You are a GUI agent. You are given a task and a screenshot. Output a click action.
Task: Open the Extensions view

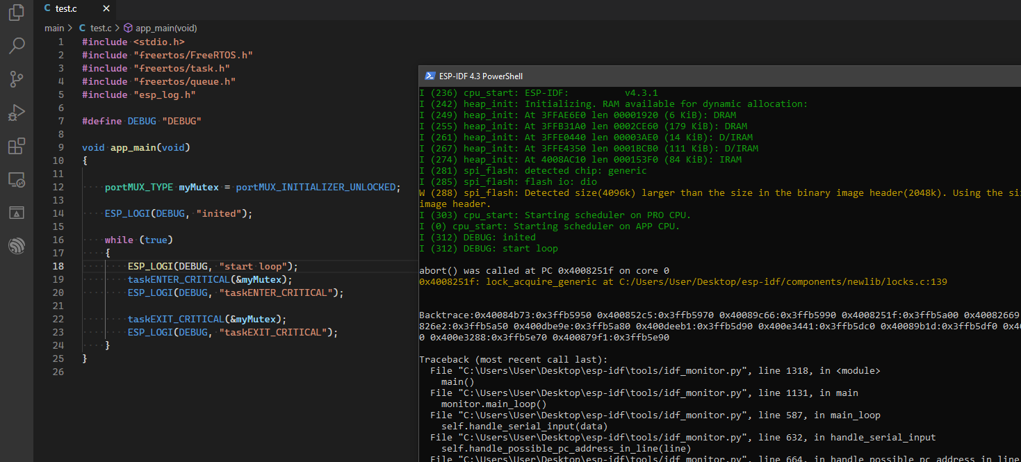pos(17,146)
